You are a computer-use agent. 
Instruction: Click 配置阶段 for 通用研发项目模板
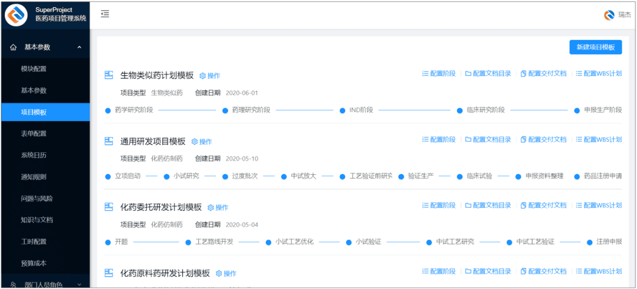(x=439, y=139)
